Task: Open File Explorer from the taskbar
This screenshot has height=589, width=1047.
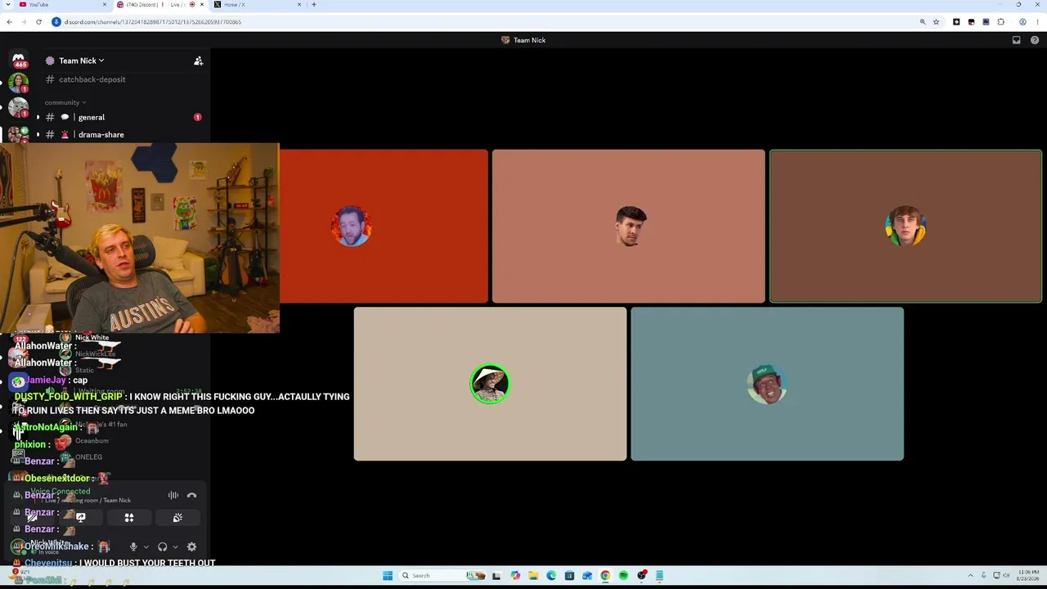Action: [533, 576]
